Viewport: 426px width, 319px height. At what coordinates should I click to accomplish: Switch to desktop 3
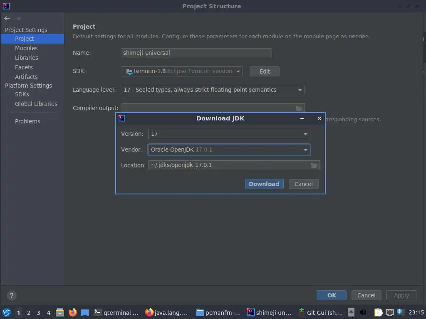[x=39, y=312]
